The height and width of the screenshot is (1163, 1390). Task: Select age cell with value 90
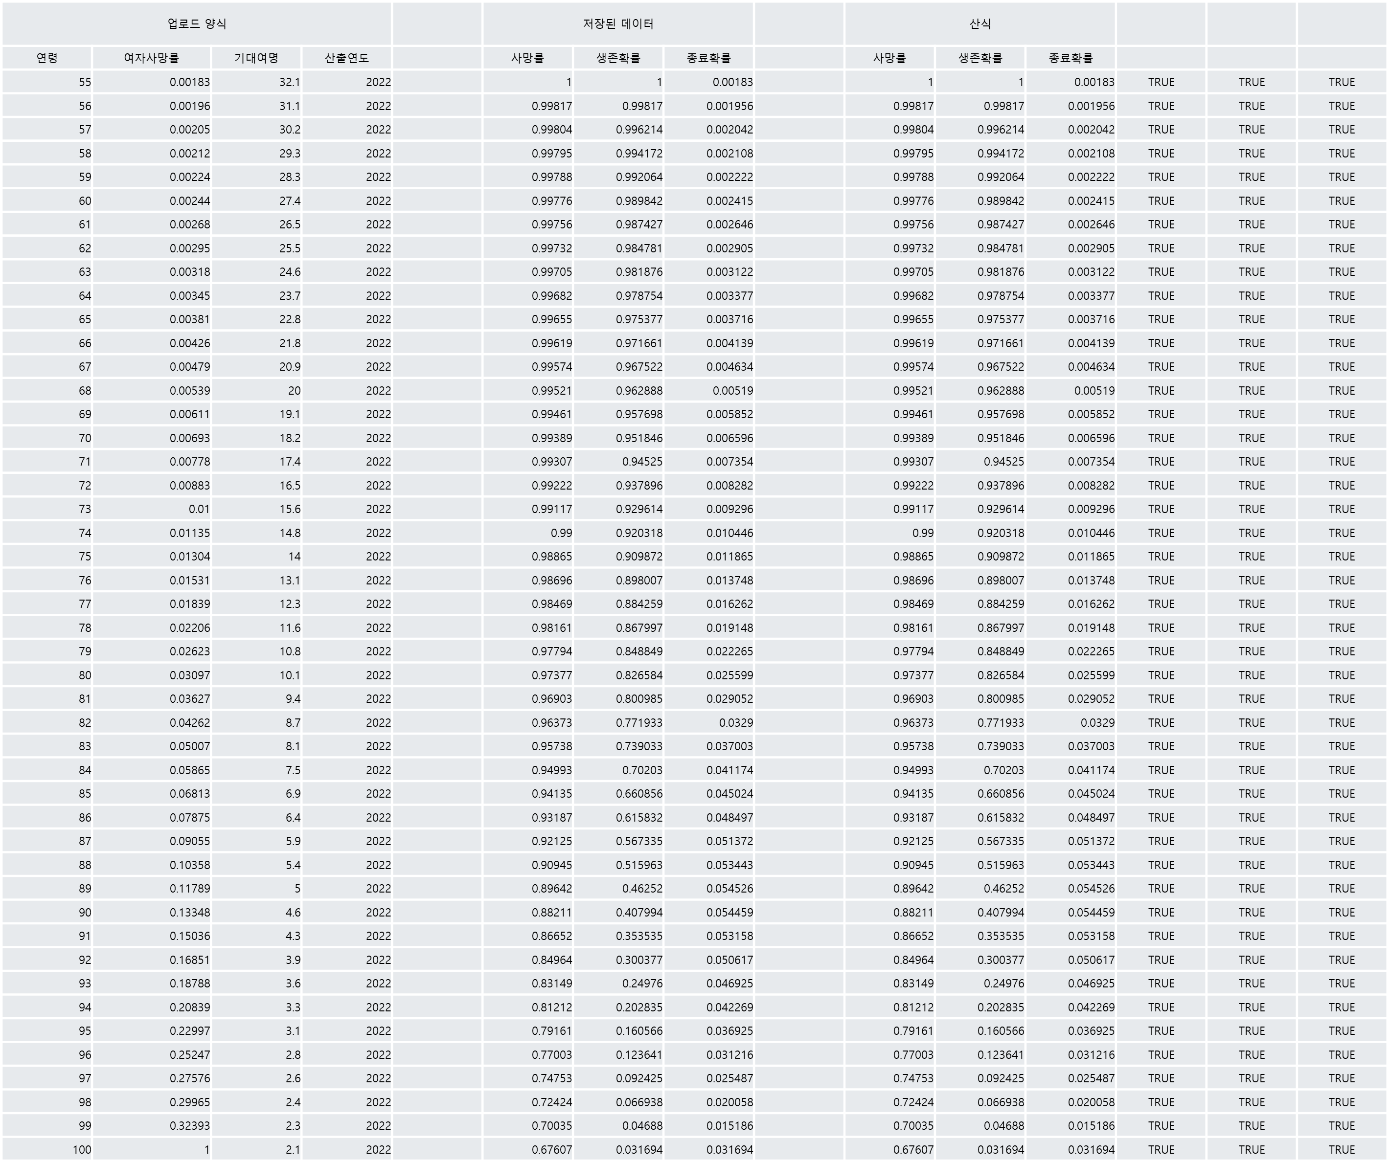point(84,912)
